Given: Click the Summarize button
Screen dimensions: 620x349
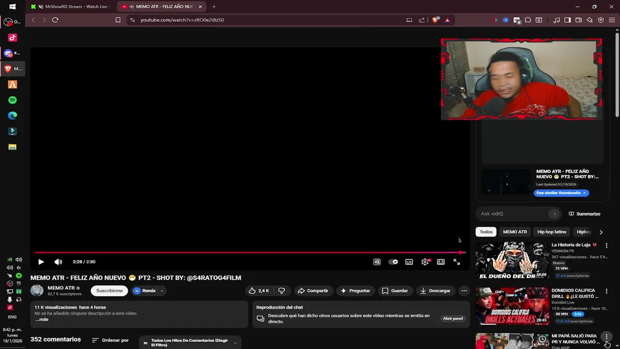Looking at the screenshot, I should (585, 214).
